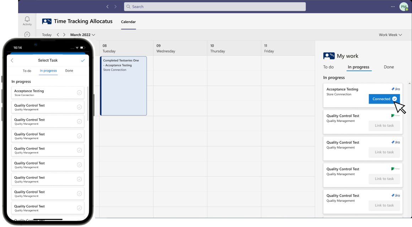Click the Acceptance Testing card title in My work
Viewport: 412px width, 227px height.
[x=342, y=89]
